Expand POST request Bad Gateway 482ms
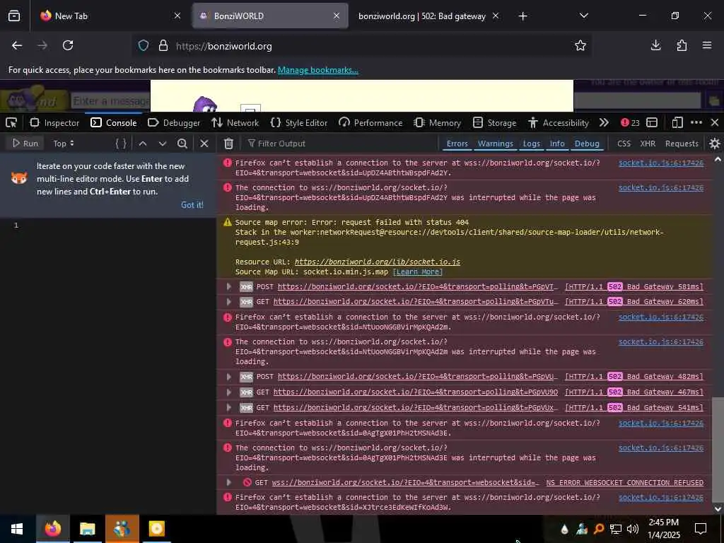 click(228, 377)
